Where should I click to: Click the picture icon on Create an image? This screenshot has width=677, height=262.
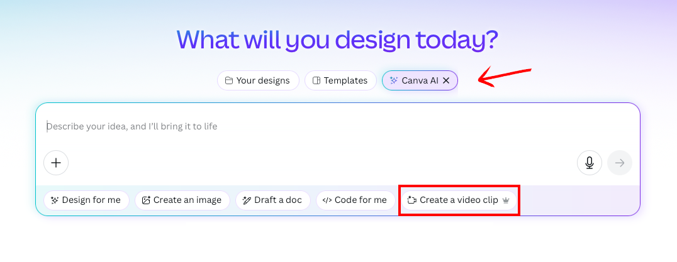click(146, 200)
